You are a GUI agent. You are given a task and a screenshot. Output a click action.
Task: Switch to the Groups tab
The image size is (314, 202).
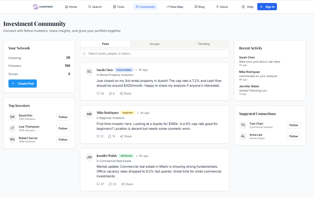(x=155, y=44)
